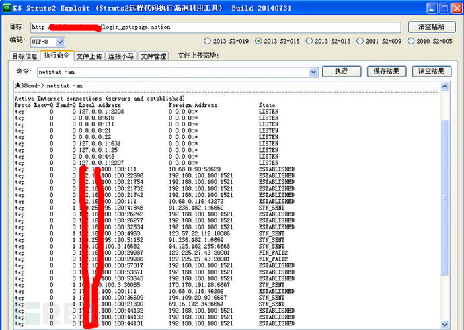Click the 编码: label
The height and width of the screenshot is (330, 464).
point(17,40)
